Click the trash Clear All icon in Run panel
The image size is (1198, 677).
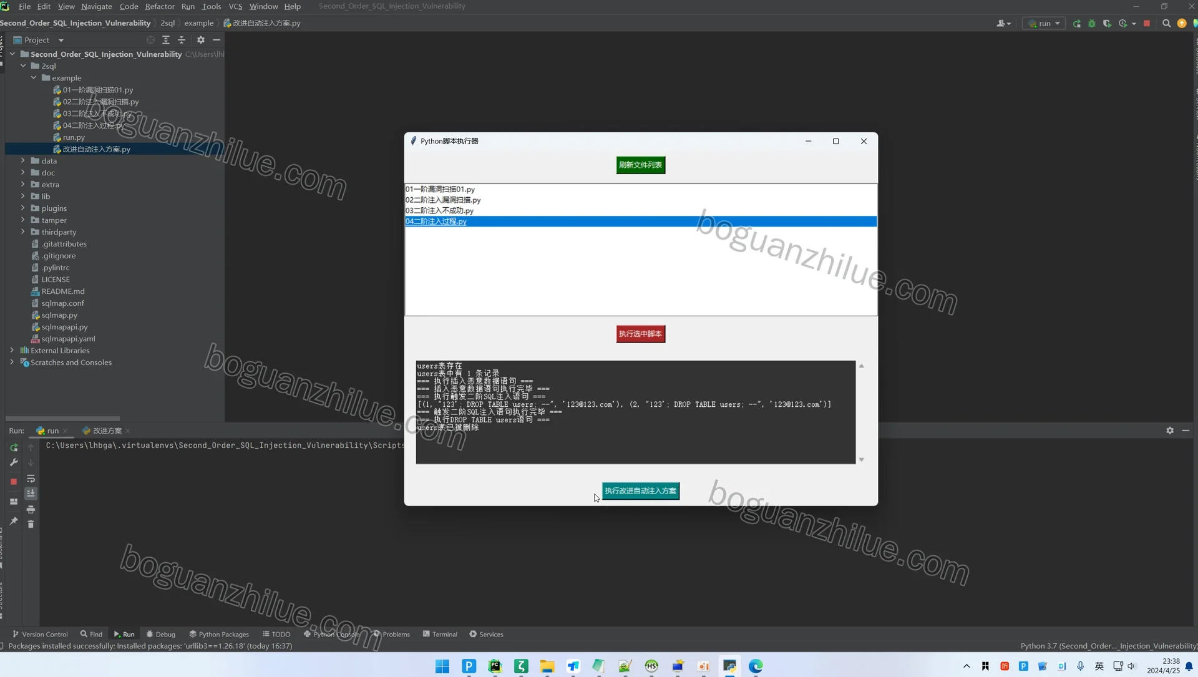pyautogui.click(x=31, y=524)
